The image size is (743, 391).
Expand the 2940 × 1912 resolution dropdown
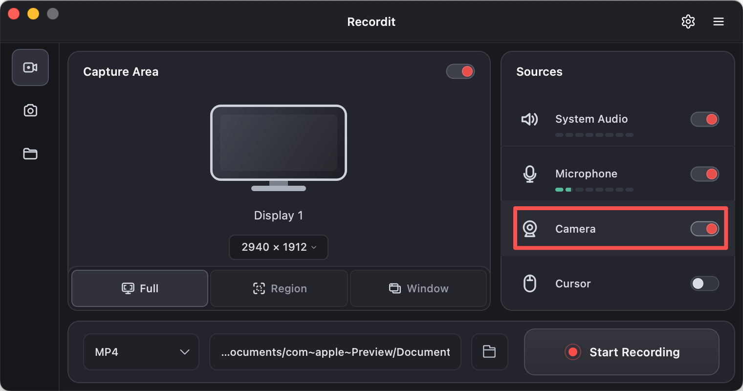coord(279,247)
